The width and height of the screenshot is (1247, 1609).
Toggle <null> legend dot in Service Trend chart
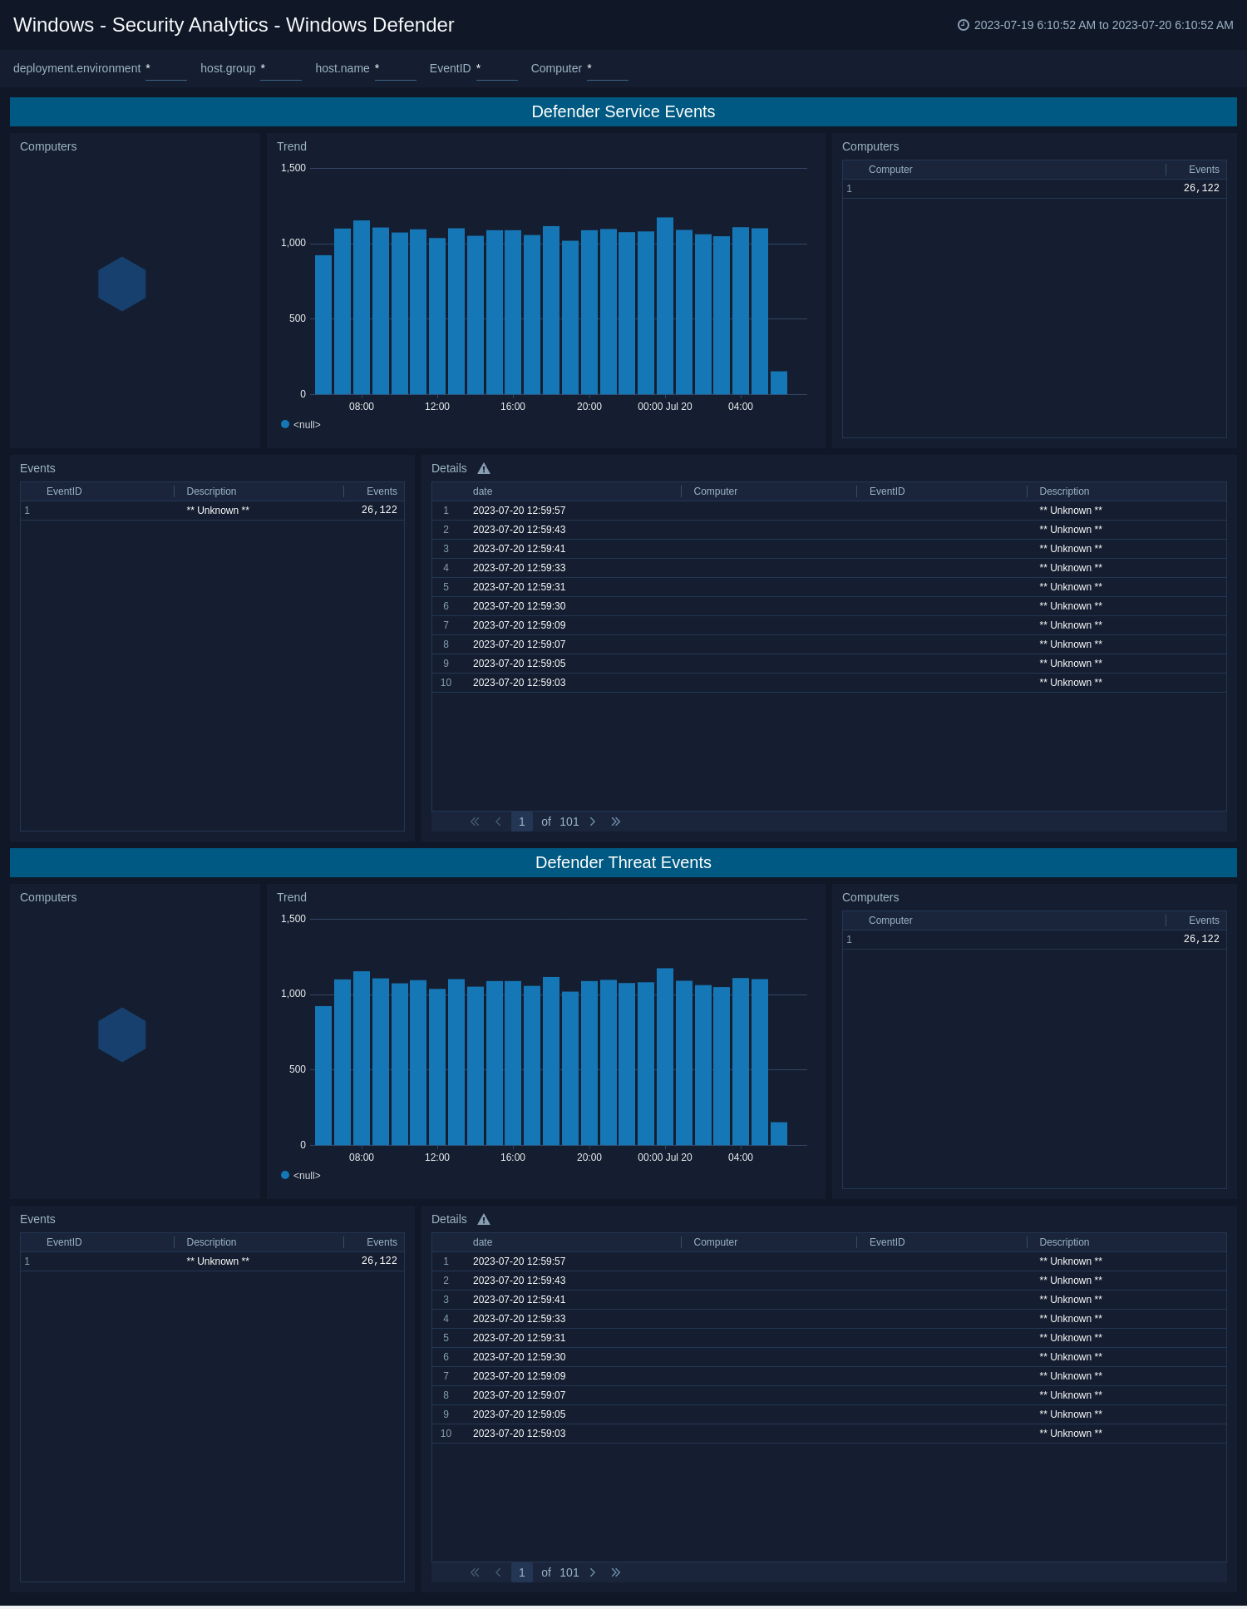pyautogui.click(x=285, y=424)
